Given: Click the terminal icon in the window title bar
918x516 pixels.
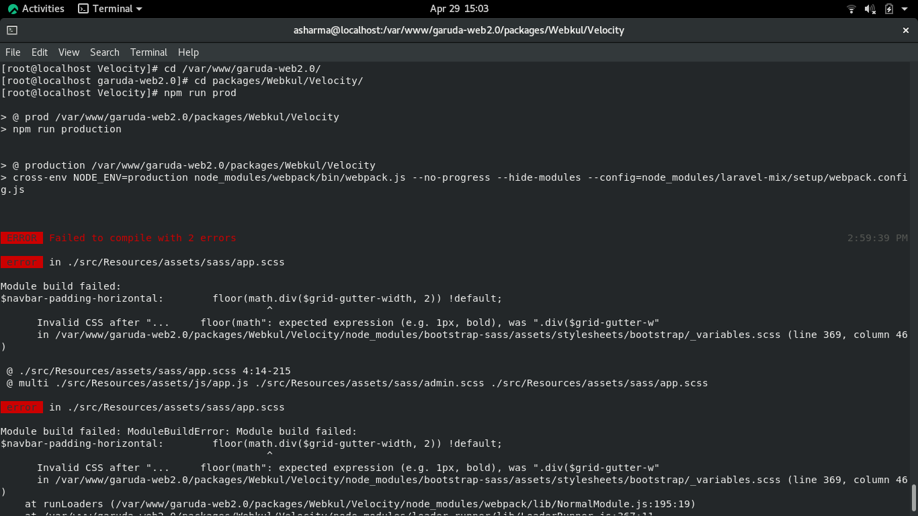Looking at the screenshot, I should [x=11, y=30].
